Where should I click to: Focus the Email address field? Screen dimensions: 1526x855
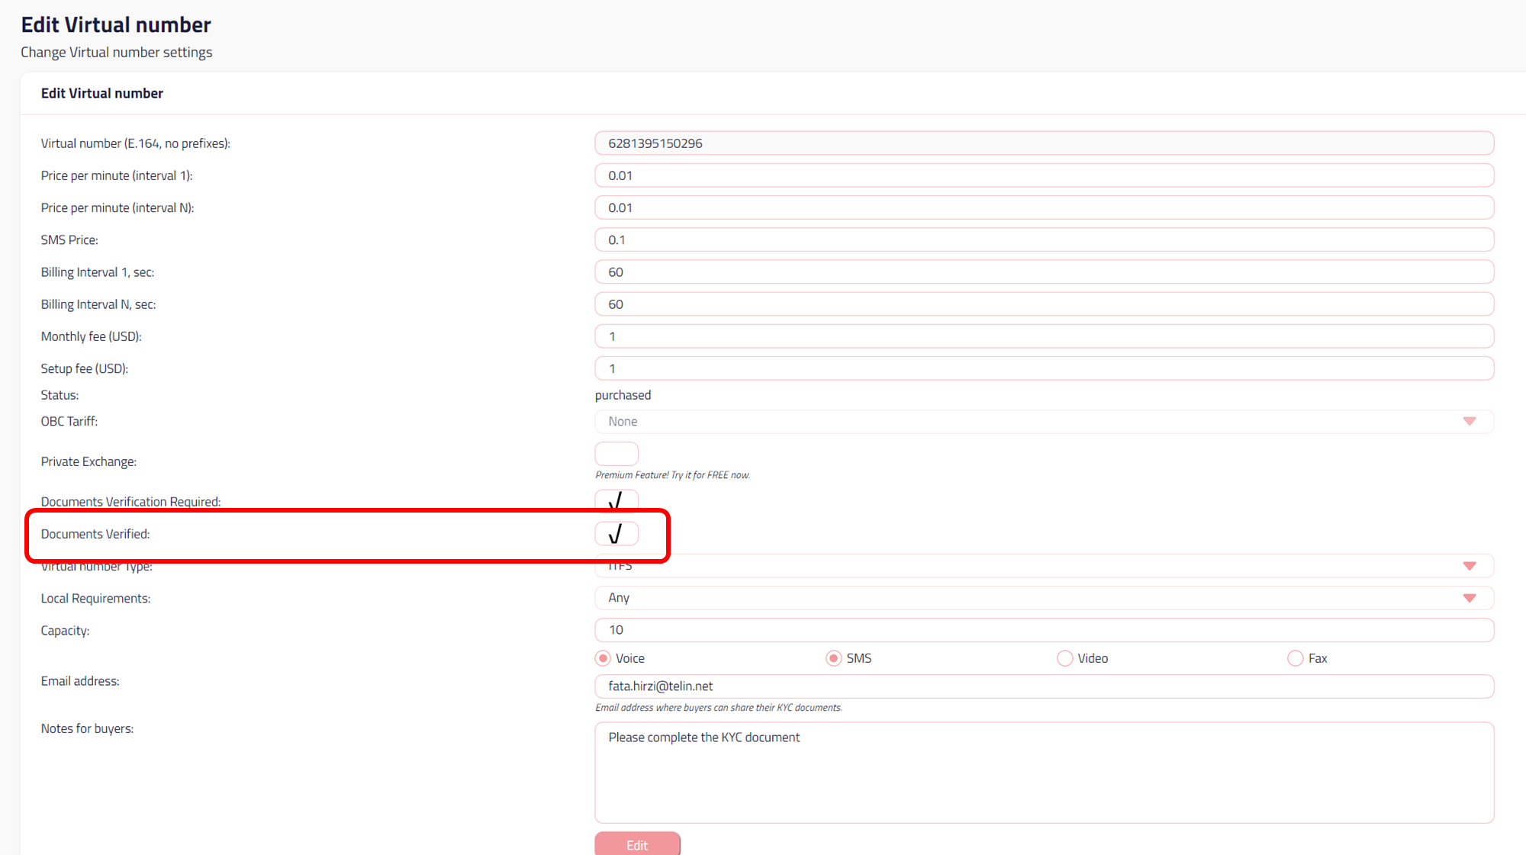[x=1043, y=686]
